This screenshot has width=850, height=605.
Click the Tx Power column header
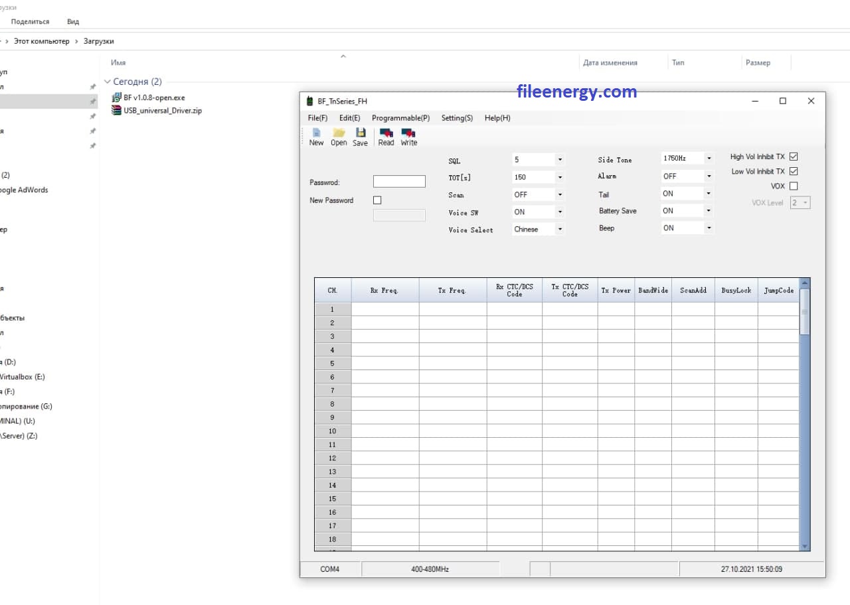point(616,291)
